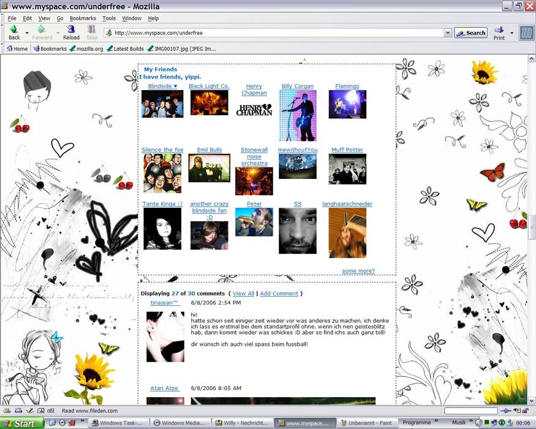The image size is (536, 429).
Task: Open the File menu
Action: point(12,18)
